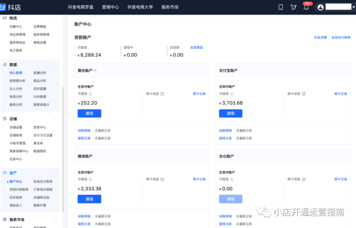Image resolution: width=356 pixels, height=228 pixels.
Task: Go to 店铺设置 in sidebar
Action: click(16, 127)
